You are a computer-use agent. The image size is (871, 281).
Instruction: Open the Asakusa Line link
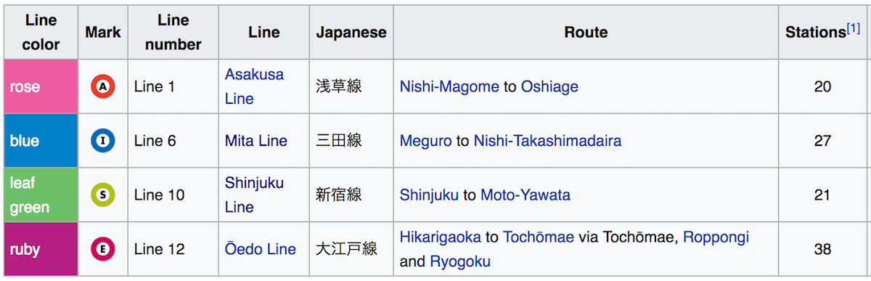coord(254,86)
